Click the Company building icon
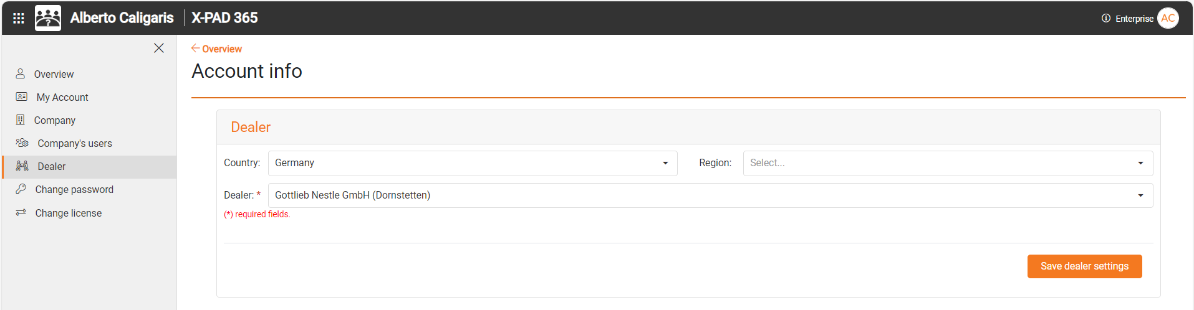 pos(21,120)
